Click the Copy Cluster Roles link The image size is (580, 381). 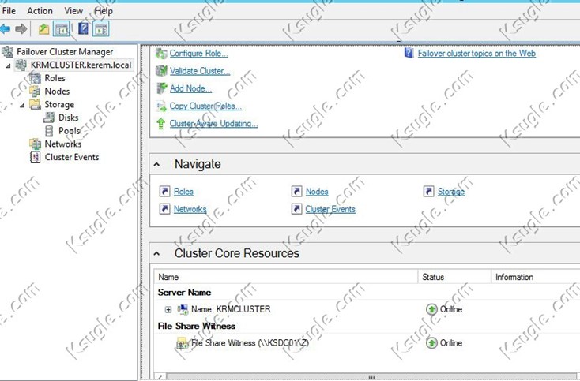coord(205,106)
